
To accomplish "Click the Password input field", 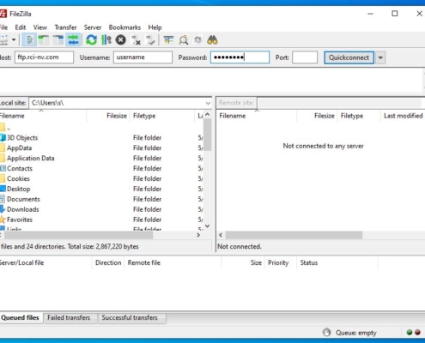I will click(x=240, y=57).
